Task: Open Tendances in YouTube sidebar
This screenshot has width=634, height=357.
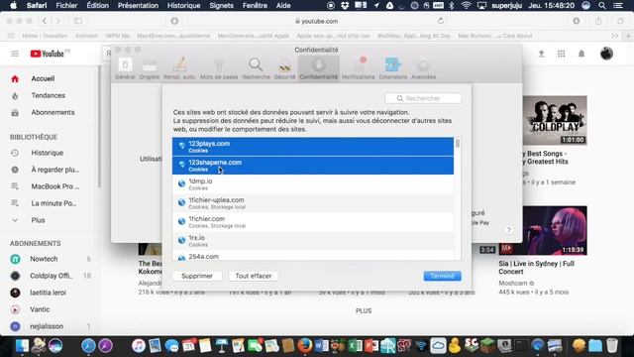Action: 49,95
